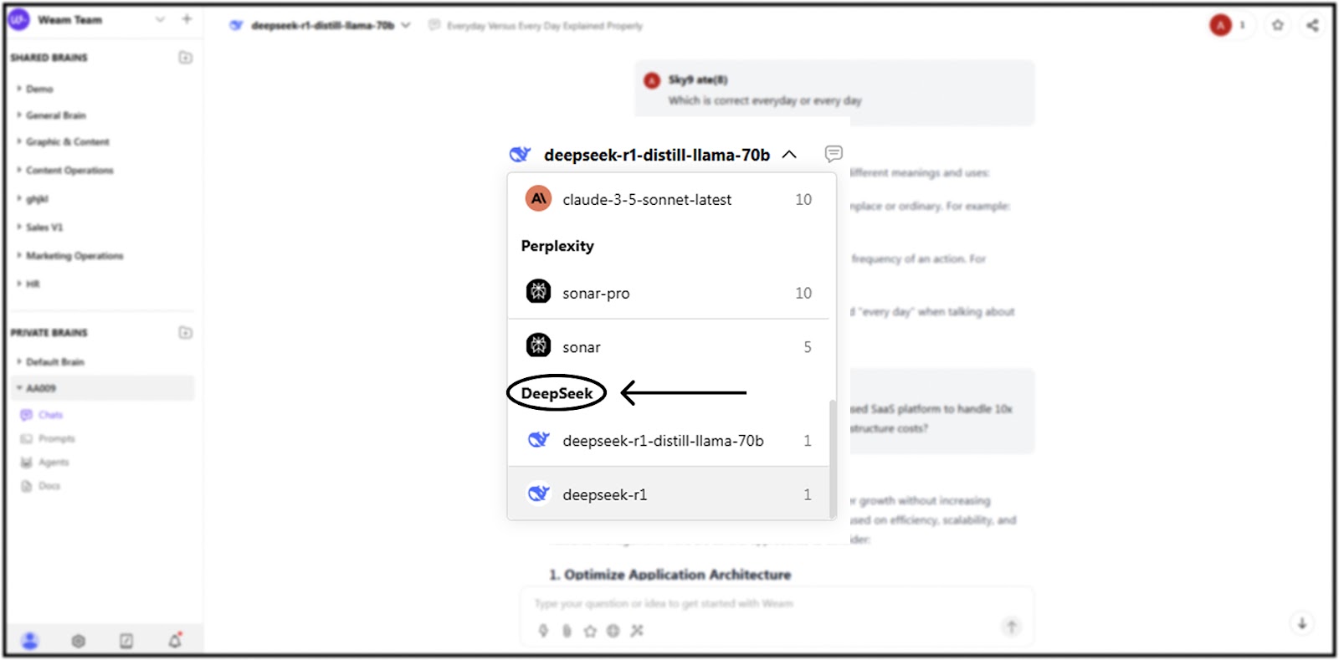Click the star icon in input bar

(590, 631)
